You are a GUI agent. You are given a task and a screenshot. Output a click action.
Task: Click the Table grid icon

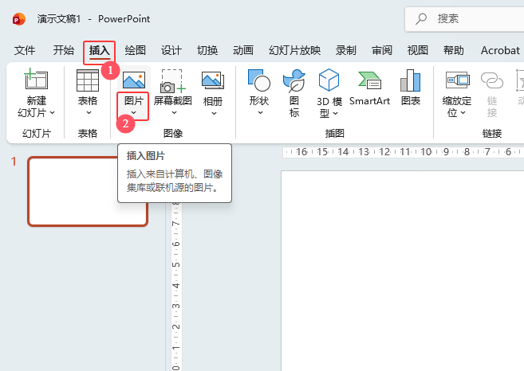pos(88,80)
